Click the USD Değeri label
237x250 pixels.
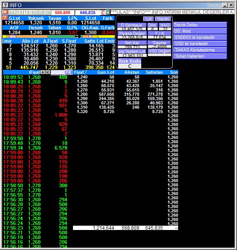pos(160,51)
